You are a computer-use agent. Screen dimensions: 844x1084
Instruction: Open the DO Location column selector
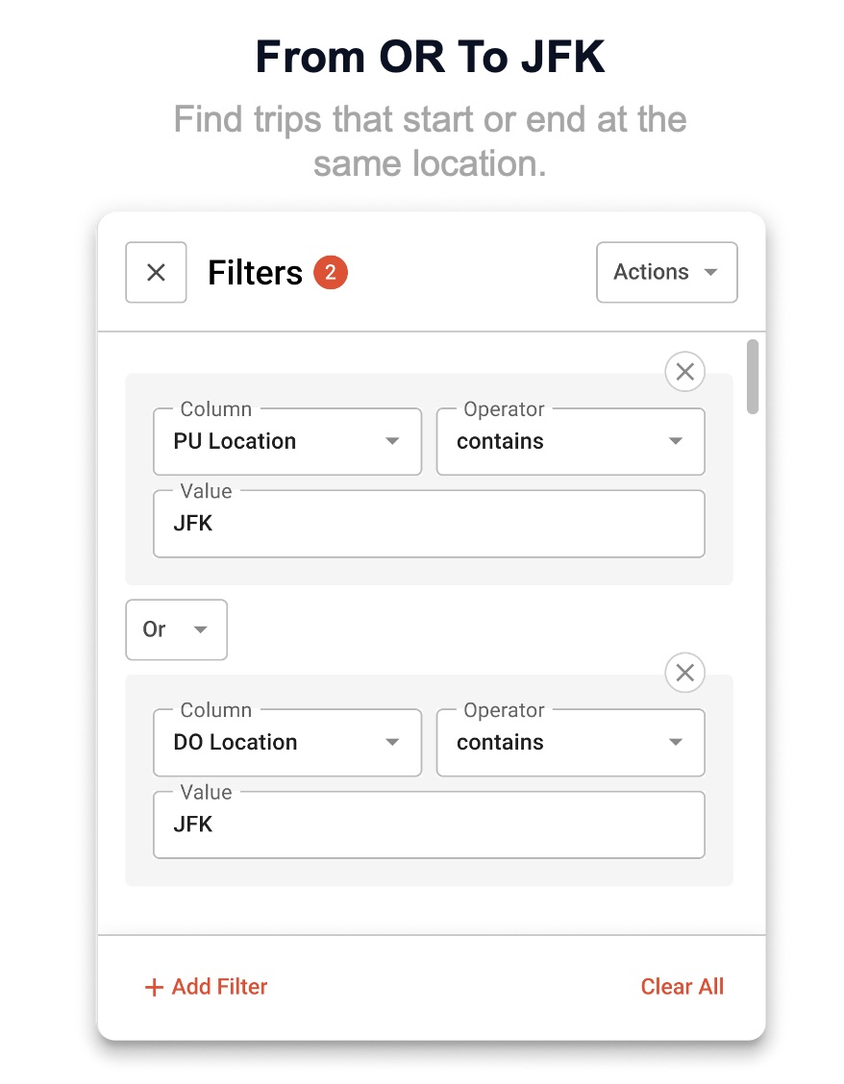pyautogui.click(x=286, y=743)
